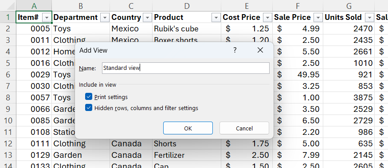Click the sale price 49.95 cell
Screen dimensions: 388x168
tap(298, 75)
